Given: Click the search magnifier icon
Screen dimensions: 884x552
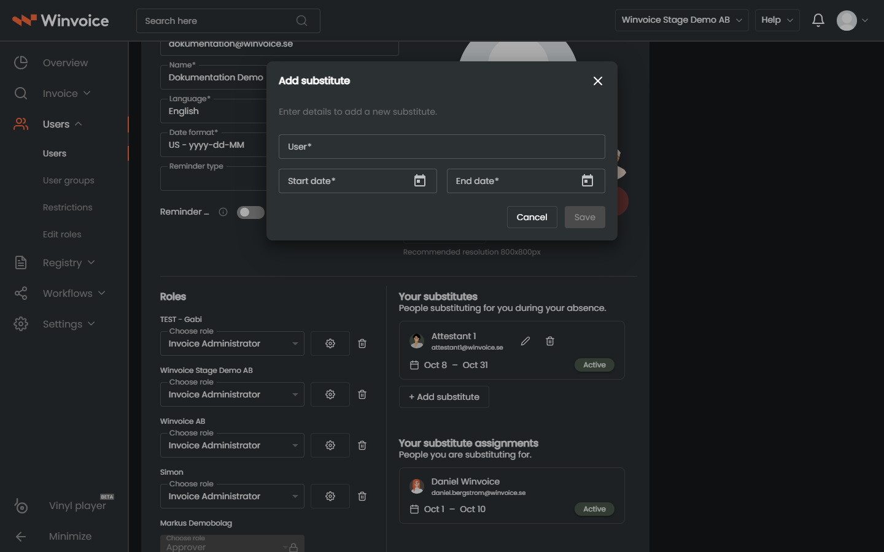Looking at the screenshot, I should 301,21.
